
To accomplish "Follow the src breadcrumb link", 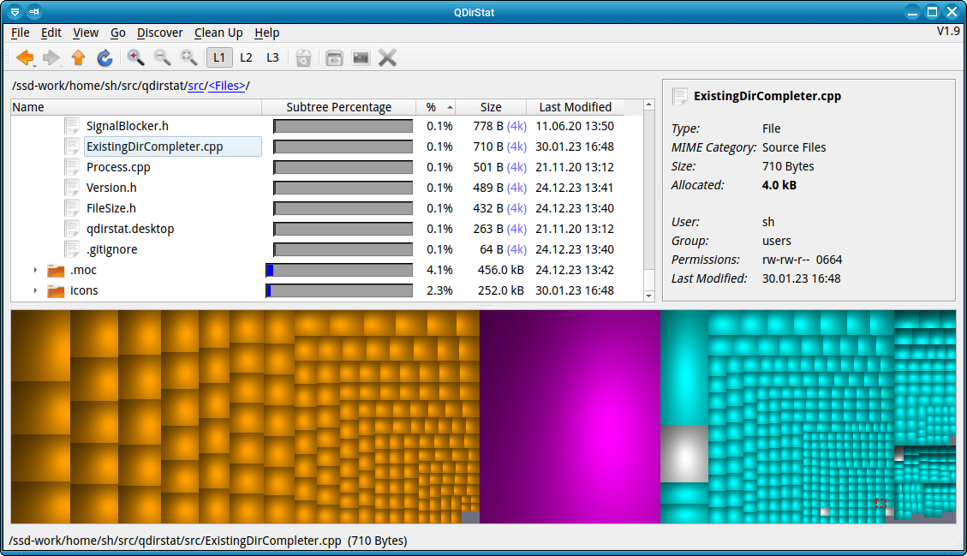I will pyautogui.click(x=196, y=86).
